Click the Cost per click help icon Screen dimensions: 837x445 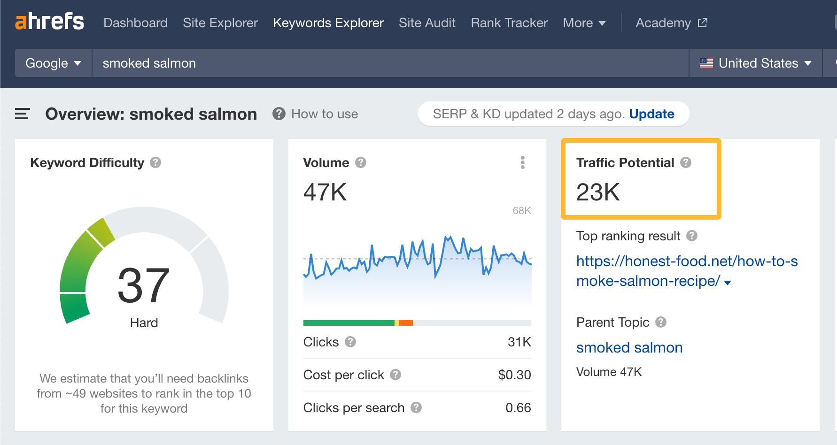pyautogui.click(x=395, y=375)
